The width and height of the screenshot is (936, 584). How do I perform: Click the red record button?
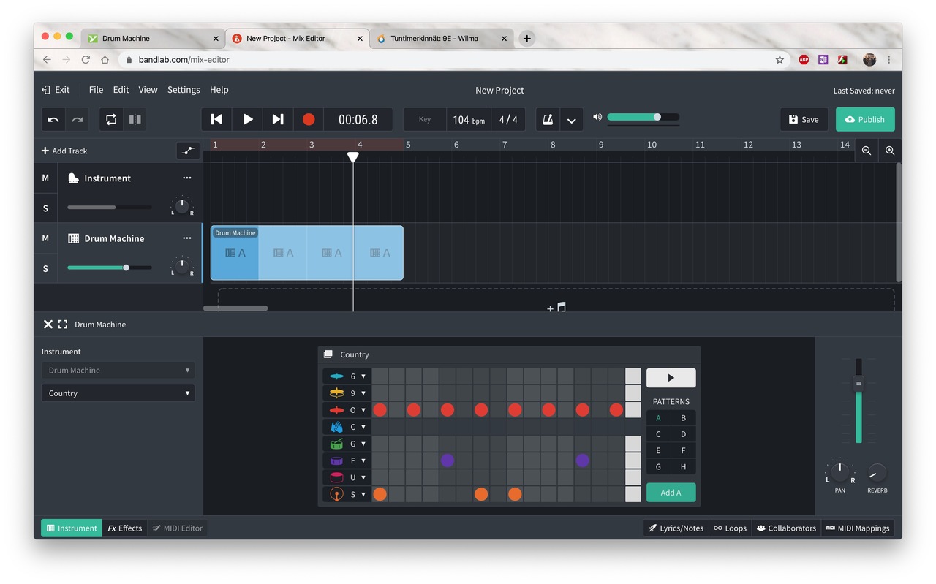pos(309,119)
